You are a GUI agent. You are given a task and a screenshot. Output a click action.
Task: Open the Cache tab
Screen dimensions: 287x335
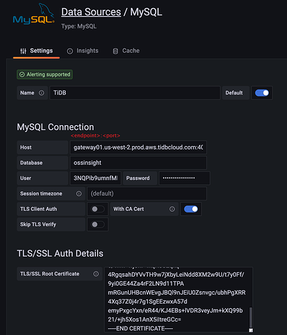point(126,51)
